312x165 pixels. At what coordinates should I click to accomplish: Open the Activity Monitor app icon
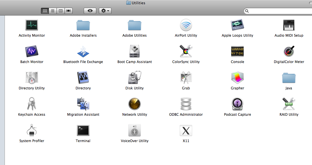coord(32,25)
